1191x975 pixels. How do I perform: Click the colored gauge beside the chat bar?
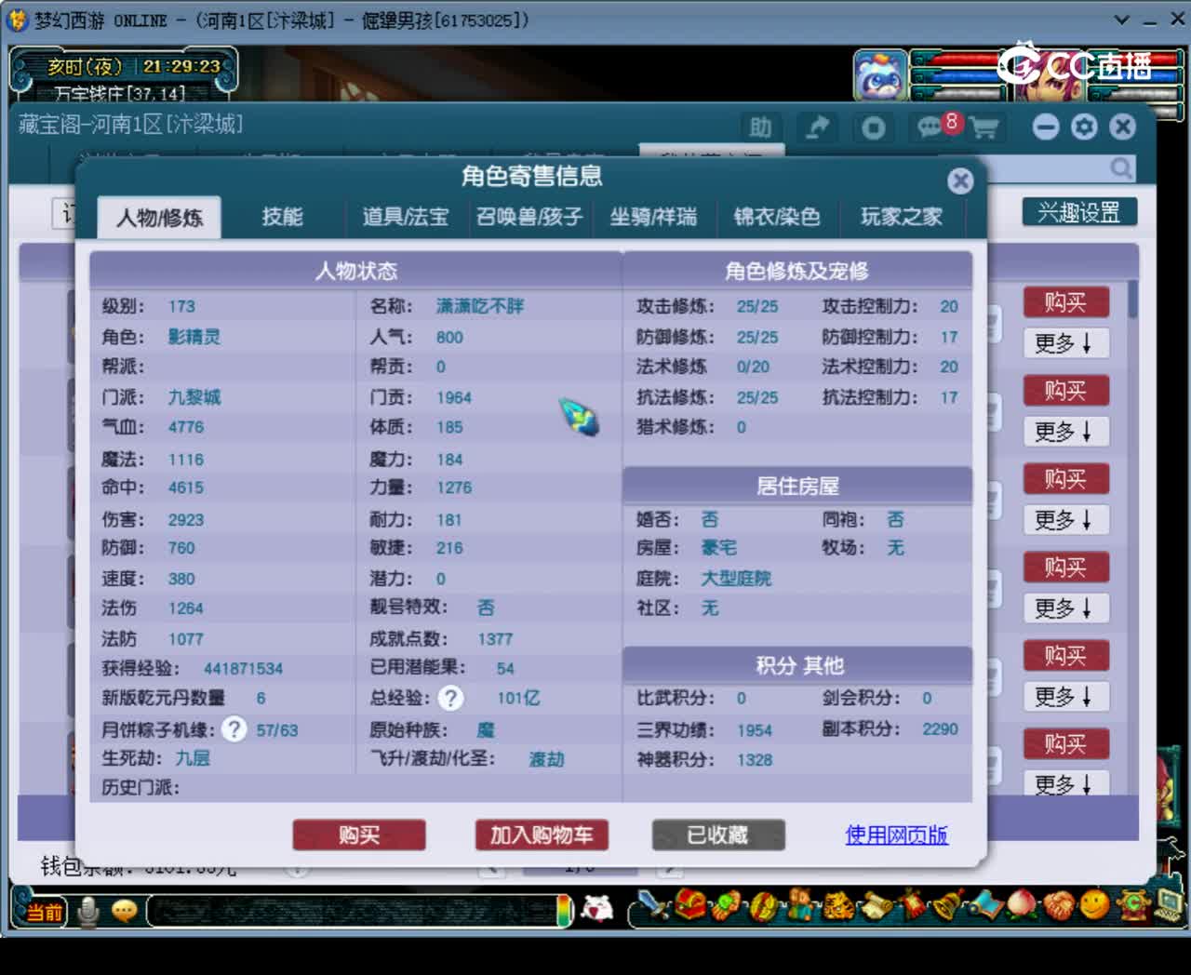click(565, 911)
